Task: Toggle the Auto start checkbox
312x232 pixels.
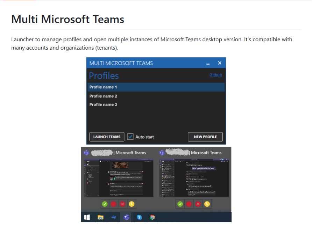Action: [130, 137]
